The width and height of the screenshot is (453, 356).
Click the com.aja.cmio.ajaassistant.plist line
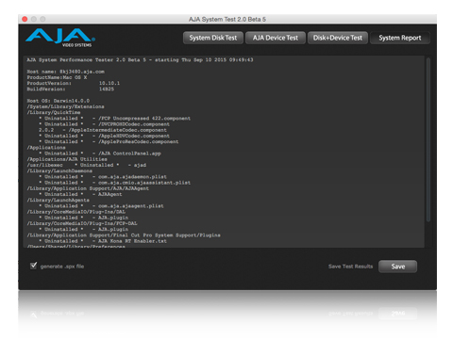115,183
